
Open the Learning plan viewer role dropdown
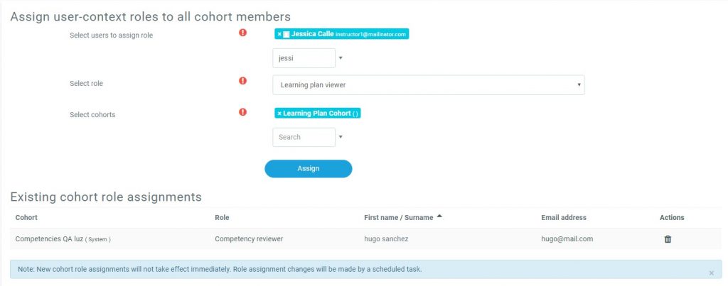click(428, 85)
